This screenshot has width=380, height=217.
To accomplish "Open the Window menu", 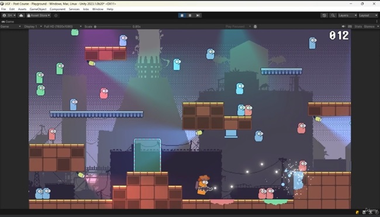I will (98, 9).
